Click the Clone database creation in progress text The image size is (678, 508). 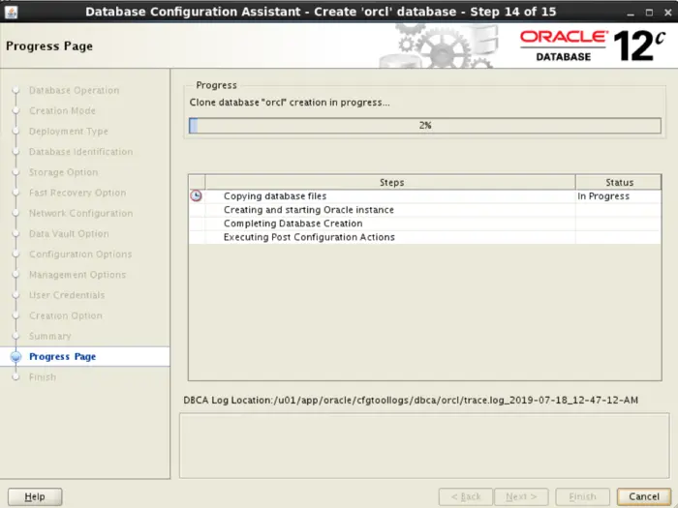tap(290, 103)
